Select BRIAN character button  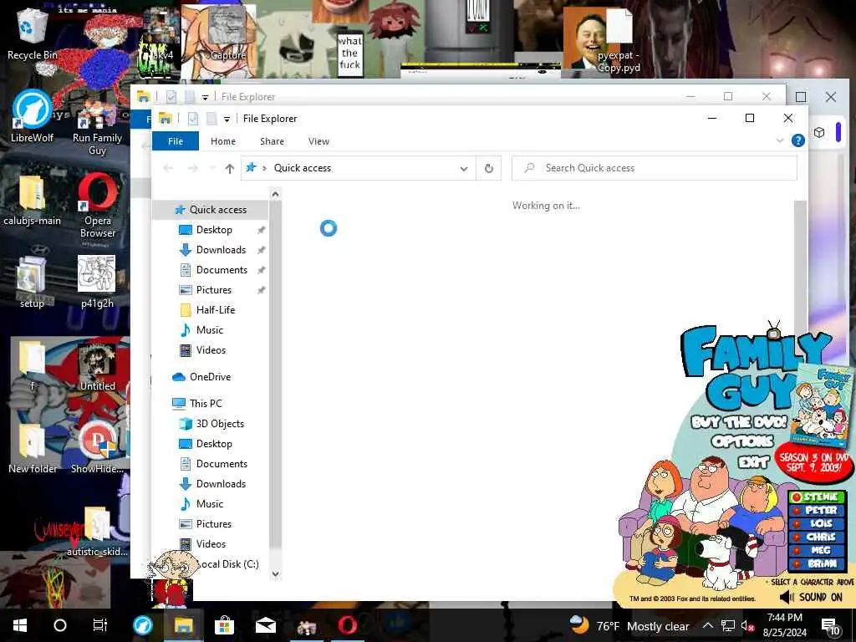pyautogui.click(x=817, y=563)
